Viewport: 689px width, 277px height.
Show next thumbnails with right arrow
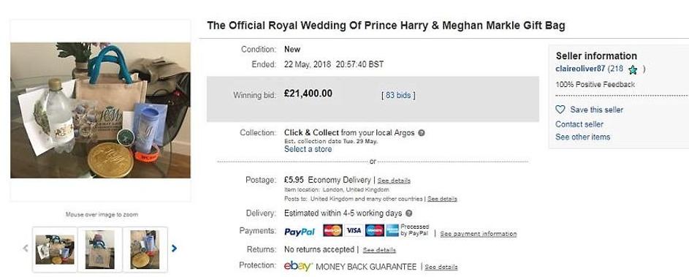(174, 248)
